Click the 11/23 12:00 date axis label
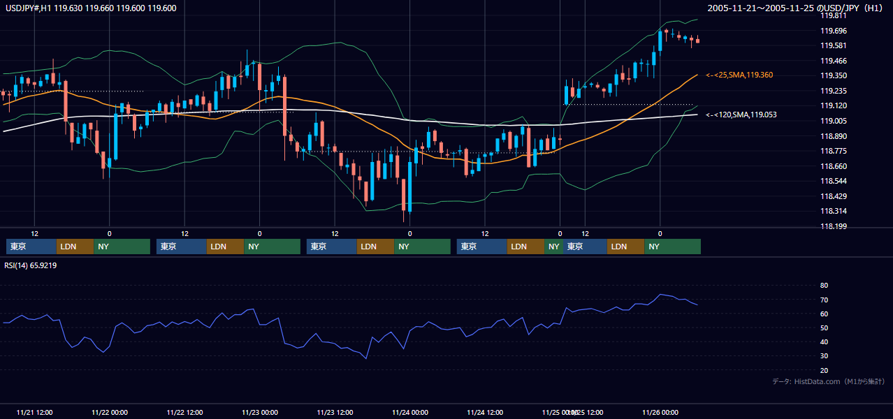893x419 pixels. point(335,412)
